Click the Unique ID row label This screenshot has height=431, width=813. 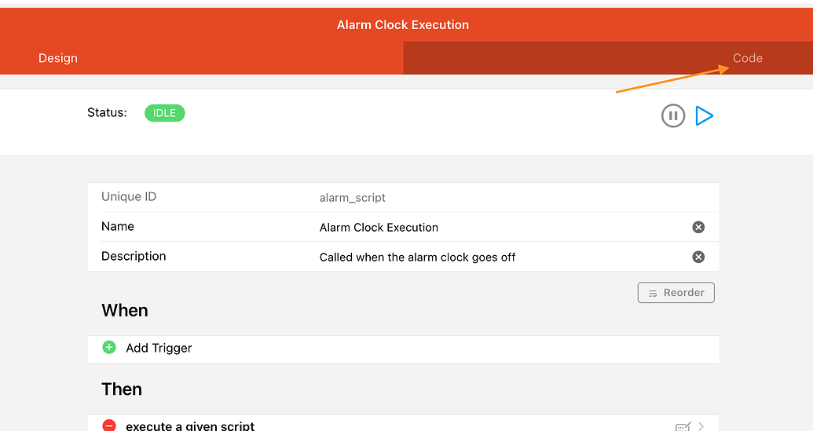pos(129,197)
